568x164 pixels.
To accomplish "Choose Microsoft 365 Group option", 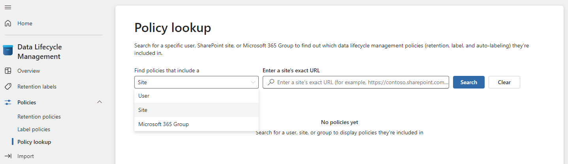I will [x=164, y=124].
